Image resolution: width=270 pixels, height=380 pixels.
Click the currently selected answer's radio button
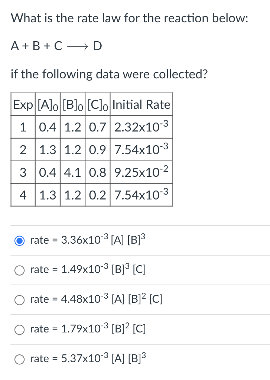tap(19, 240)
